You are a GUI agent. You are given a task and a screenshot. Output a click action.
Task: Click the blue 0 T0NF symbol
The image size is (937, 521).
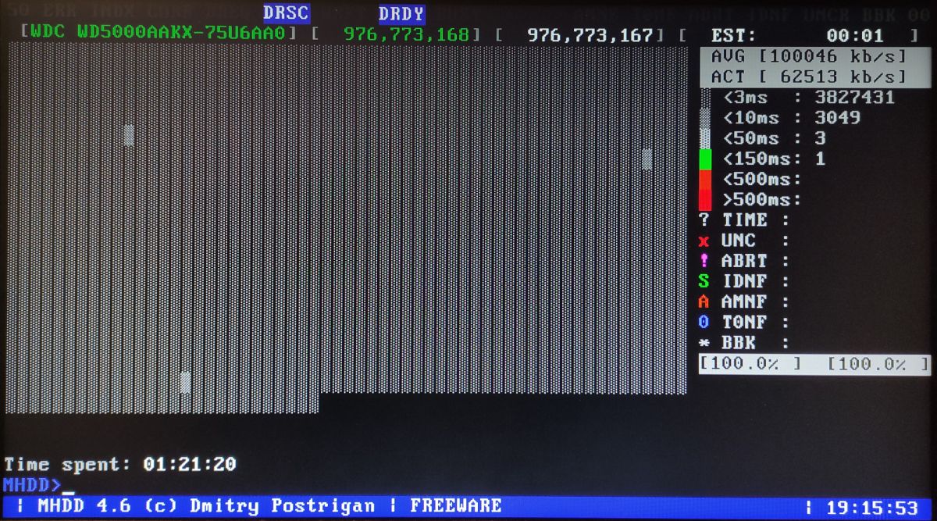coord(704,322)
